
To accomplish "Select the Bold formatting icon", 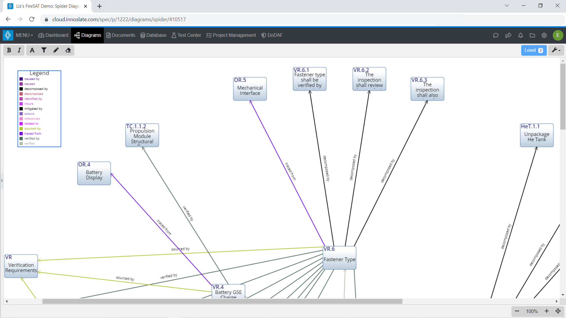I will [x=9, y=50].
